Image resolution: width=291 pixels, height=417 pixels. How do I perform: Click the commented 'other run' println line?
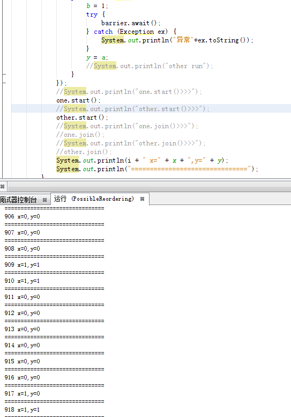[x=150, y=66]
